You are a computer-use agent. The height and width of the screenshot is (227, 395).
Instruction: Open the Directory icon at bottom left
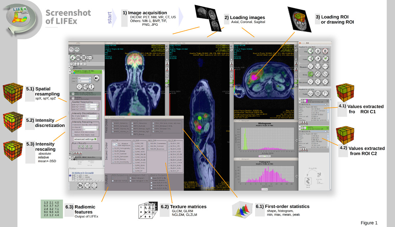click(80, 186)
